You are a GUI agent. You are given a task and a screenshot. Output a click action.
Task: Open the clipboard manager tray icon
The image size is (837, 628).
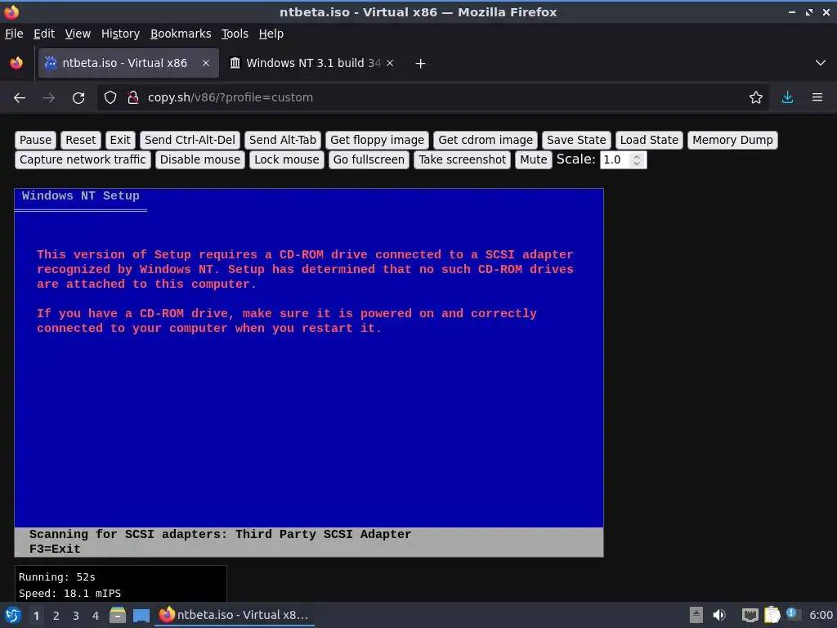pyautogui.click(x=772, y=615)
